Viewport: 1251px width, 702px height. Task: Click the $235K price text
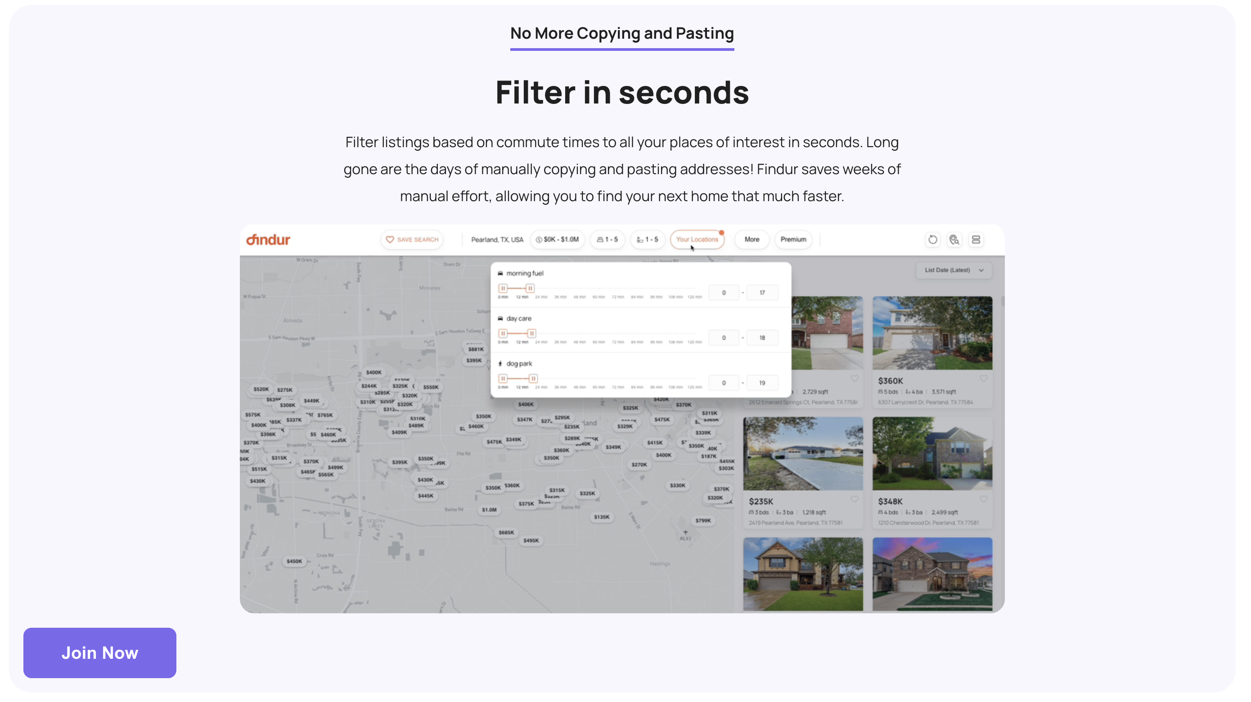coord(760,501)
